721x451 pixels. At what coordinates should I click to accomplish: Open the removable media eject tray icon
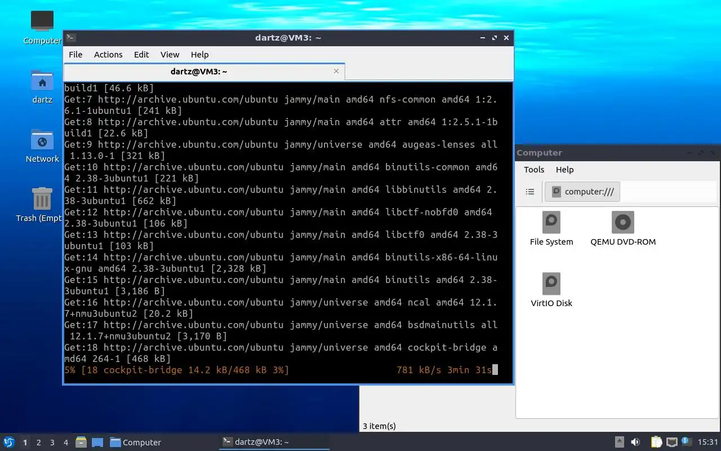(x=619, y=442)
